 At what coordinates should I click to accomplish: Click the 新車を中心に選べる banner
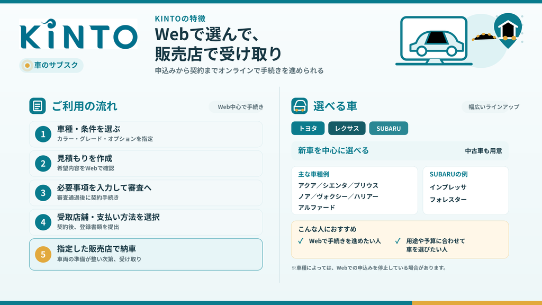click(400, 150)
